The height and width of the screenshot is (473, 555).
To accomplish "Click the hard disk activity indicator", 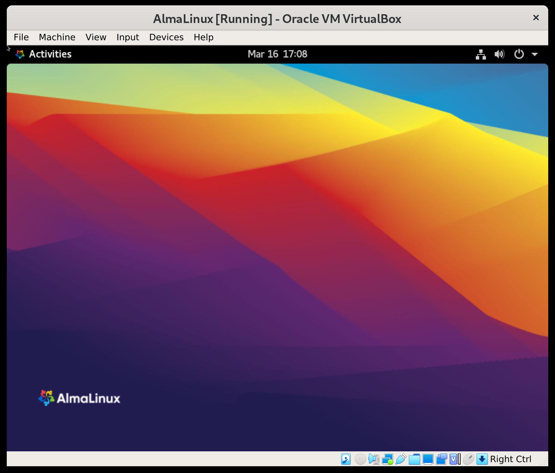I will [346, 459].
